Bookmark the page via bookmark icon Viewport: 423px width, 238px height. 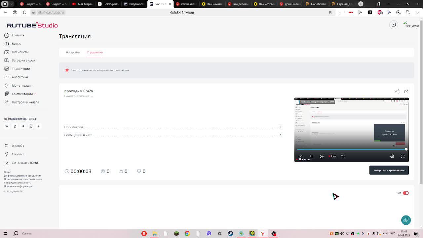click(x=330, y=12)
